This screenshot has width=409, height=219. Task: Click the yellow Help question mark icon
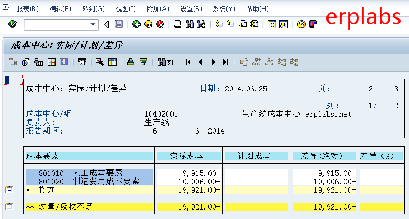tap(301, 24)
